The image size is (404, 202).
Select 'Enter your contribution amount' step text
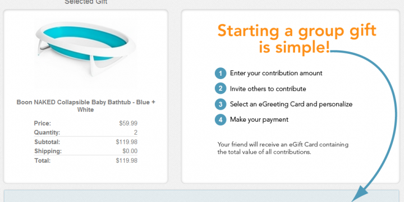click(276, 73)
